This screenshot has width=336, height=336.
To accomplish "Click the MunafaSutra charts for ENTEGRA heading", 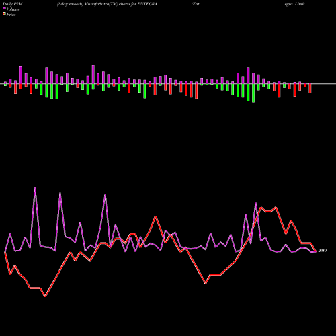I will [107, 4].
